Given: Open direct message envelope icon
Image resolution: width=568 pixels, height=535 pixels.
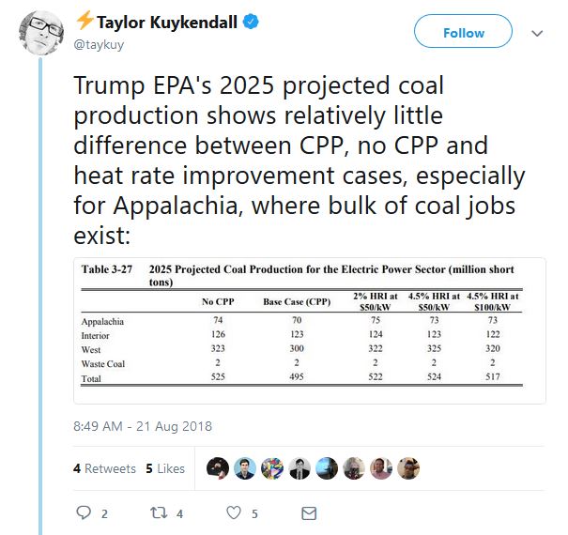Looking at the screenshot, I should click(308, 513).
